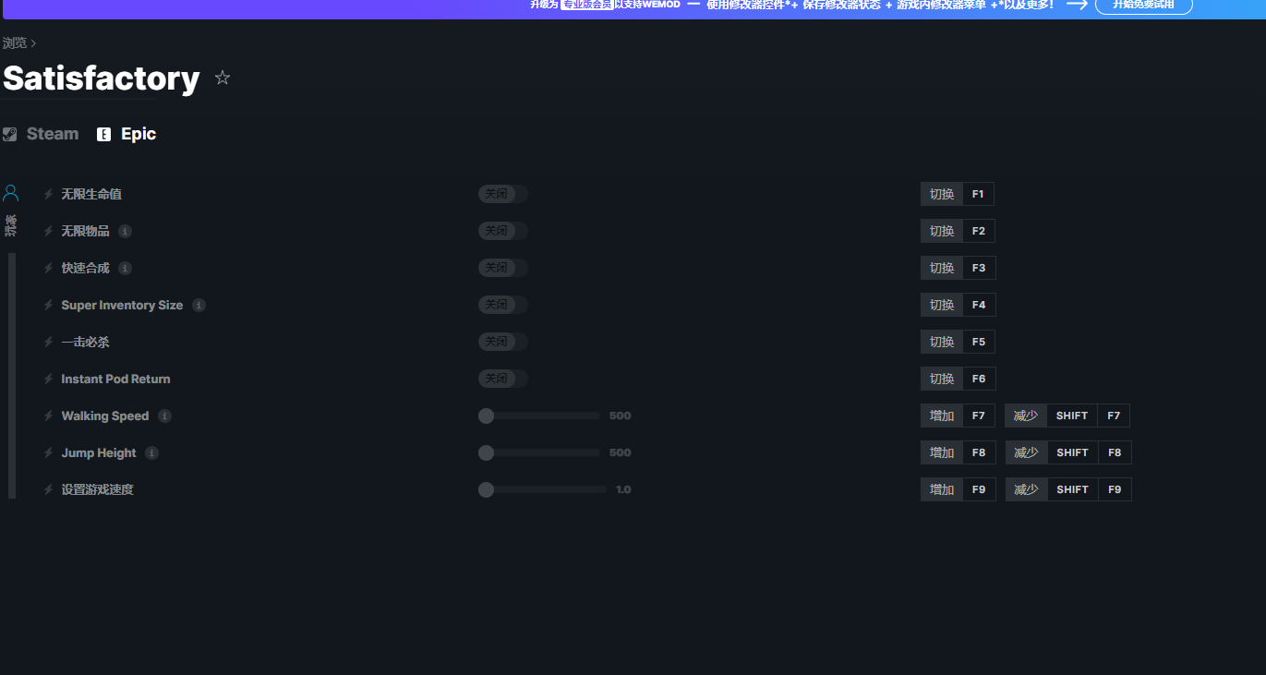This screenshot has width=1266, height=675.
Task: Click the Jump Height slider handle
Action: (486, 452)
